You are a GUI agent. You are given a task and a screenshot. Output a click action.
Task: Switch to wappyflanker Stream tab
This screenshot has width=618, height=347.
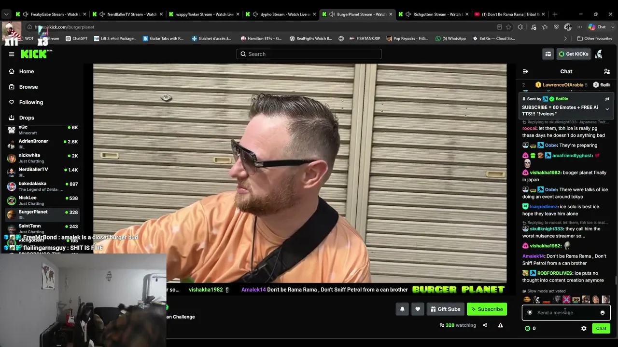tap(203, 14)
